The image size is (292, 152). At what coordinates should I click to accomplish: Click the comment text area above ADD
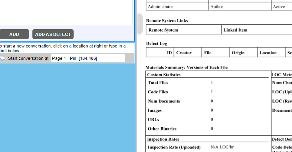click(66, 12)
